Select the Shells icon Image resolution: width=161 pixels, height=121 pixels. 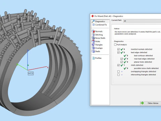pos(93,51)
